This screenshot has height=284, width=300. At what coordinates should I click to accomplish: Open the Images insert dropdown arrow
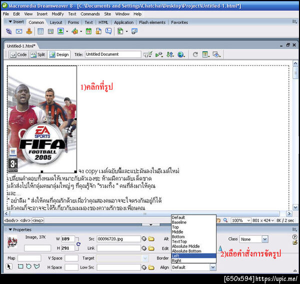point(67,31)
